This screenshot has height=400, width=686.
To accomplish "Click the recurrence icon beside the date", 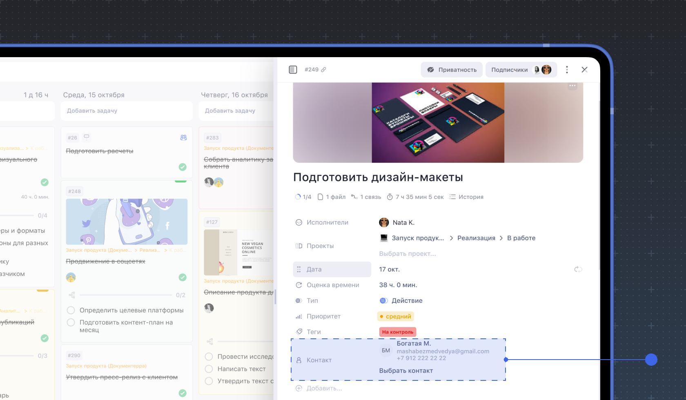I will 578,269.
